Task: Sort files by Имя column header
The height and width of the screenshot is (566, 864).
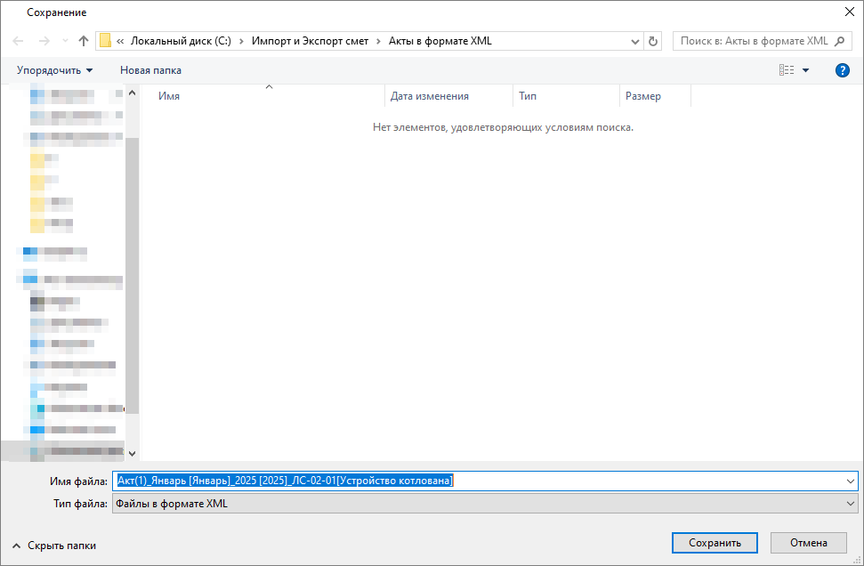Action: click(169, 96)
